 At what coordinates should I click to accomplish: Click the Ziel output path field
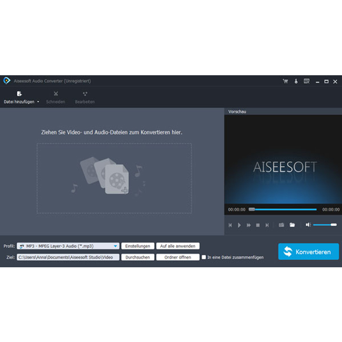pyautogui.click(x=68, y=257)
